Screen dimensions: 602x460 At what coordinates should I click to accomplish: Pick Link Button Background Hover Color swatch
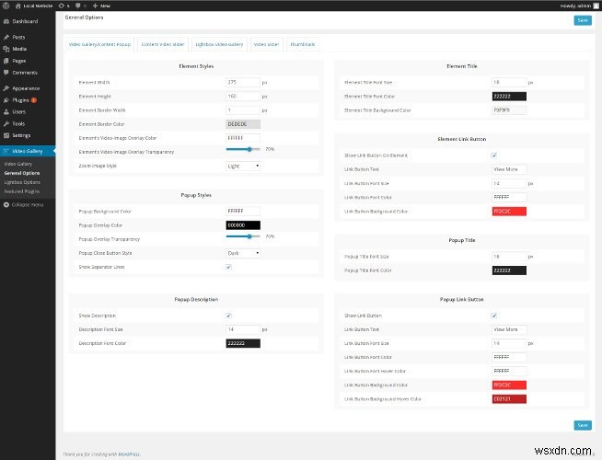[509, 399]
